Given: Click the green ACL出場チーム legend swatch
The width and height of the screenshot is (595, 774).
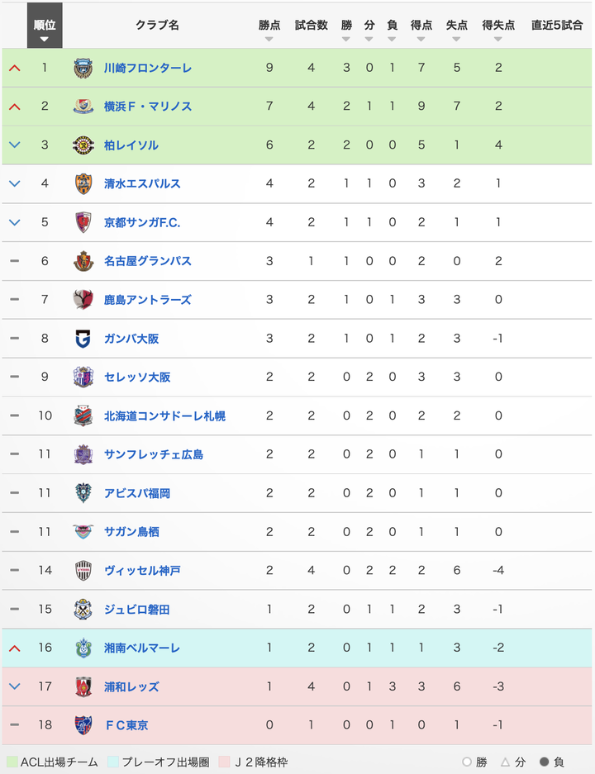Looking at the screenshot, I should (12, 762).
